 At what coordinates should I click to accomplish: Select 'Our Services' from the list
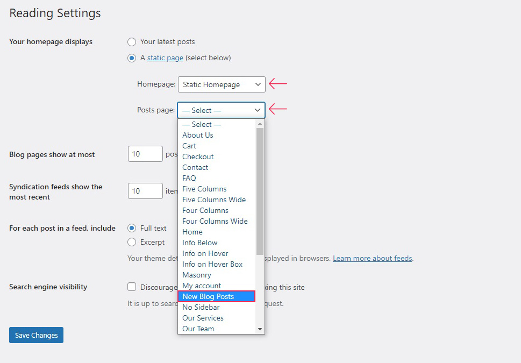point(203,318)
